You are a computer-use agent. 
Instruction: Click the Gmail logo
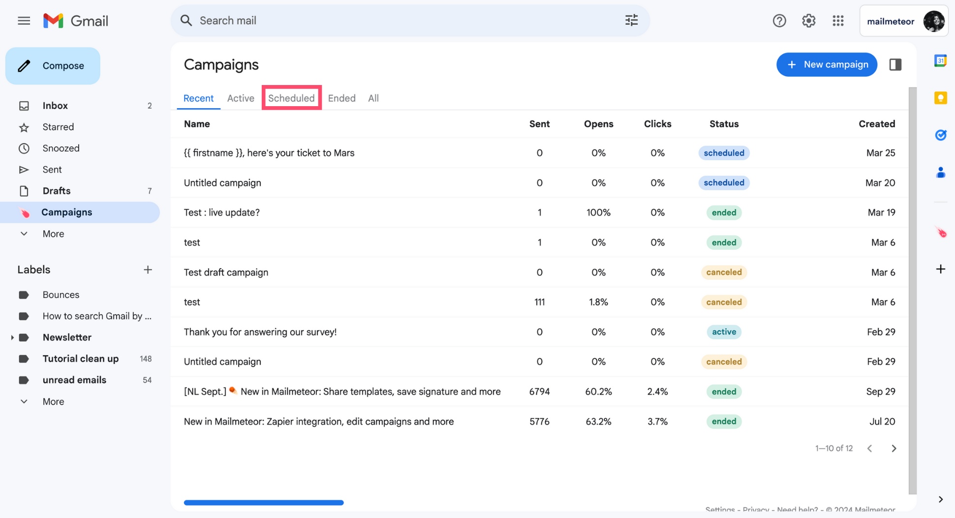[x=76, y=21]
